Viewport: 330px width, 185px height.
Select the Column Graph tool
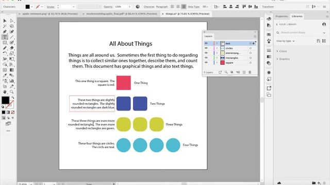pos(12,81)
